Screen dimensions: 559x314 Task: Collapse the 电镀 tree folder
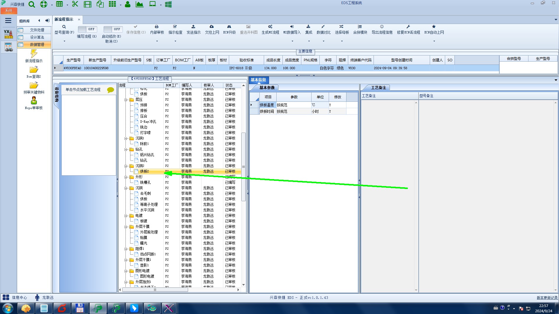click(x=126, y=216)
